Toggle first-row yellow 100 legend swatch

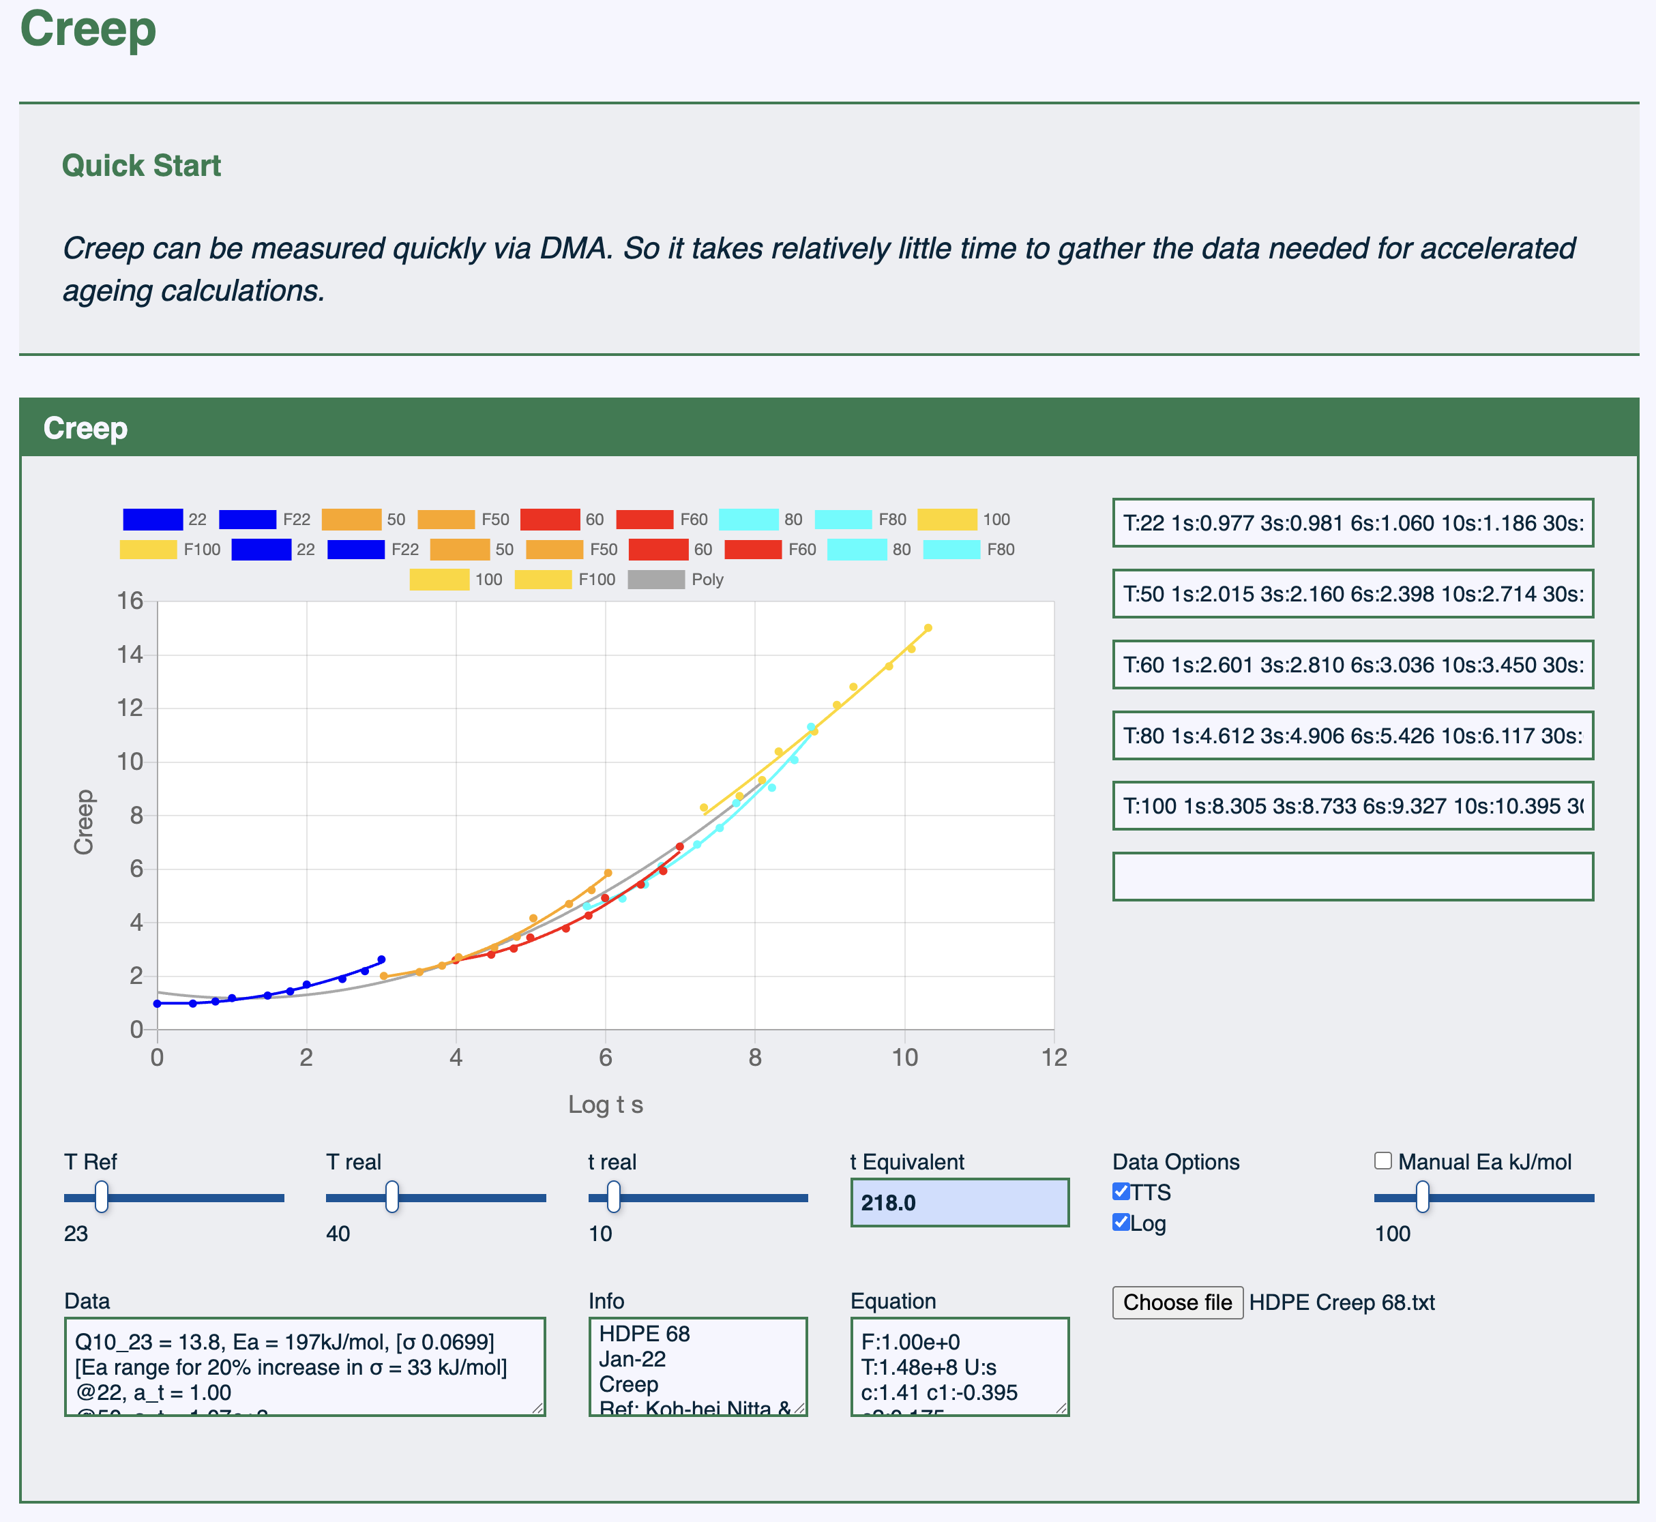click(x=947, y=519)
